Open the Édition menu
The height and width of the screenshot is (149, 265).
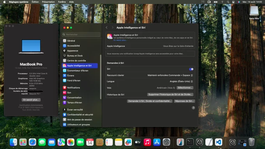[x=35, y=2]
